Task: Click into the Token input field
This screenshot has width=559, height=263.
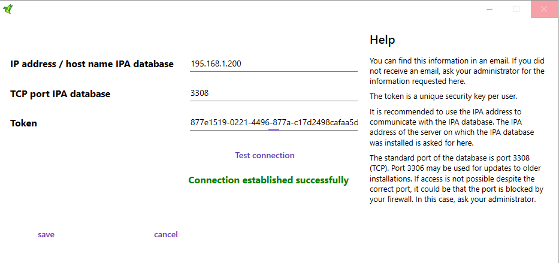Action: coord(273,123)
